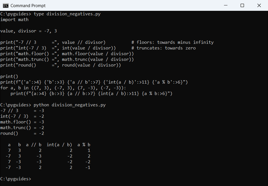Click the empty 'print()' statement line
This screenshot has height=186, width=268.
9,77
